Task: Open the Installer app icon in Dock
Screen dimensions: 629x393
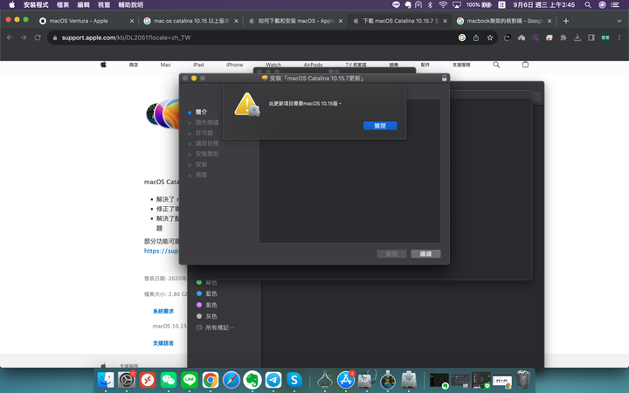Action: pyautogui.click(x=409, y=379)
